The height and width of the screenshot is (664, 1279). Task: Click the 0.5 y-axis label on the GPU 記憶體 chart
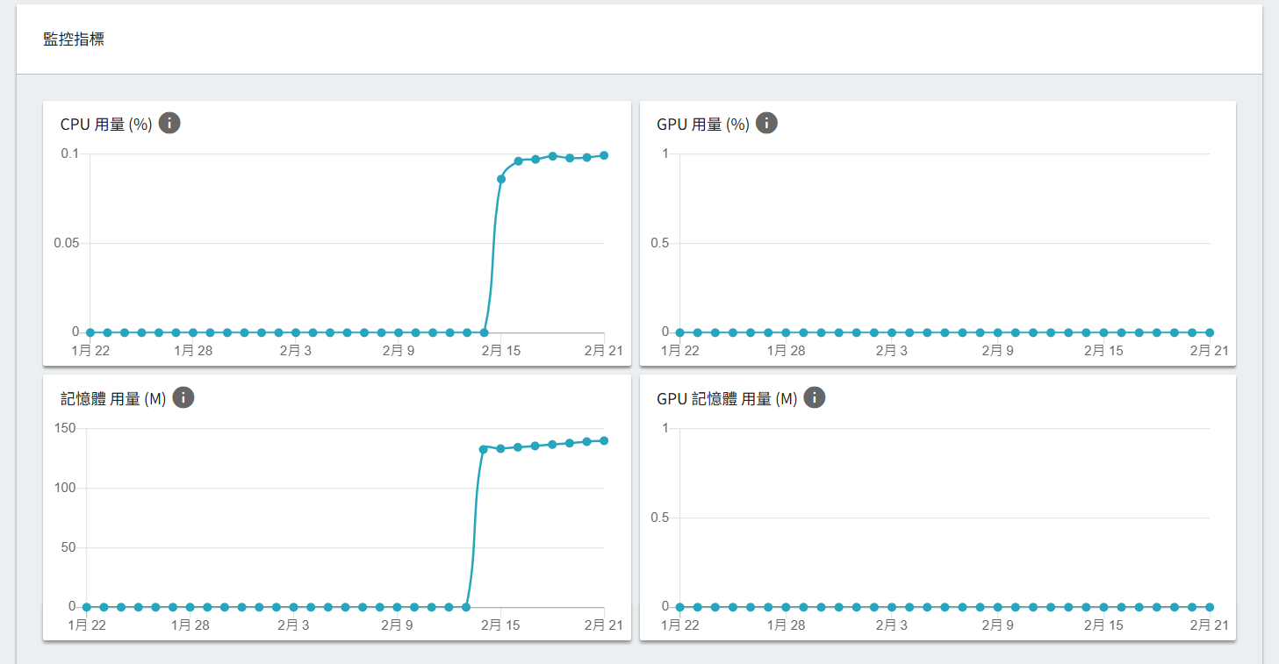(660, 518)
